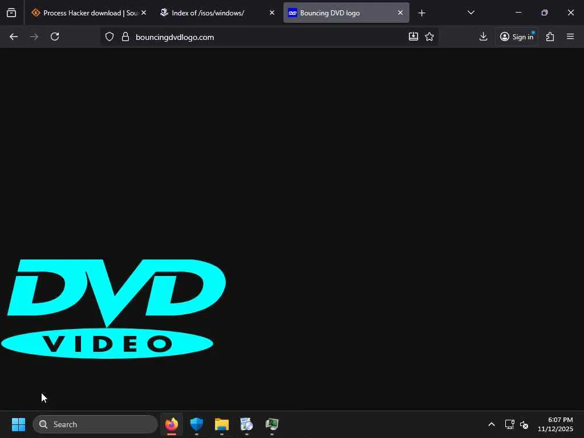
Task: Focus the bouncingdvdlogo.com address bar
Action: click(x=269, y=37)
